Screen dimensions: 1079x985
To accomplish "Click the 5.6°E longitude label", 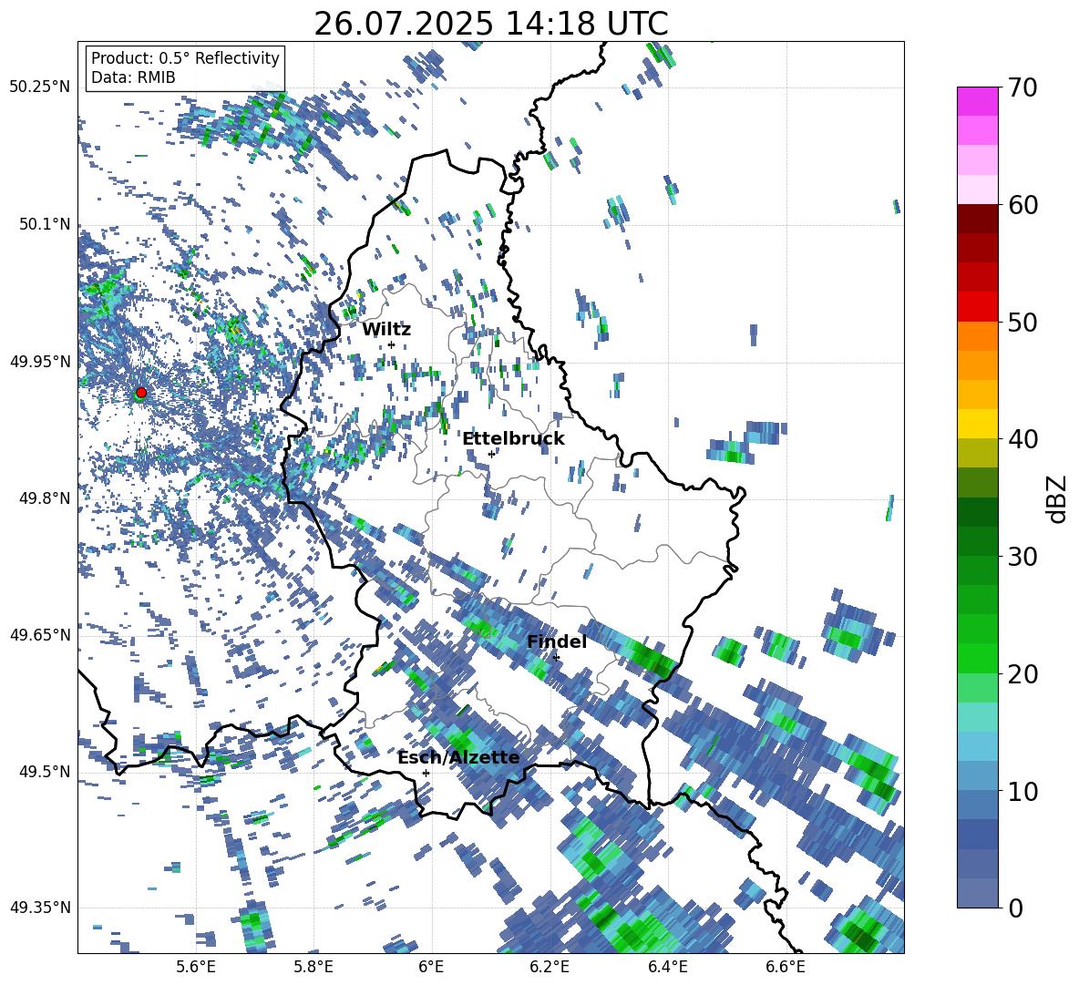I will 196,968.
